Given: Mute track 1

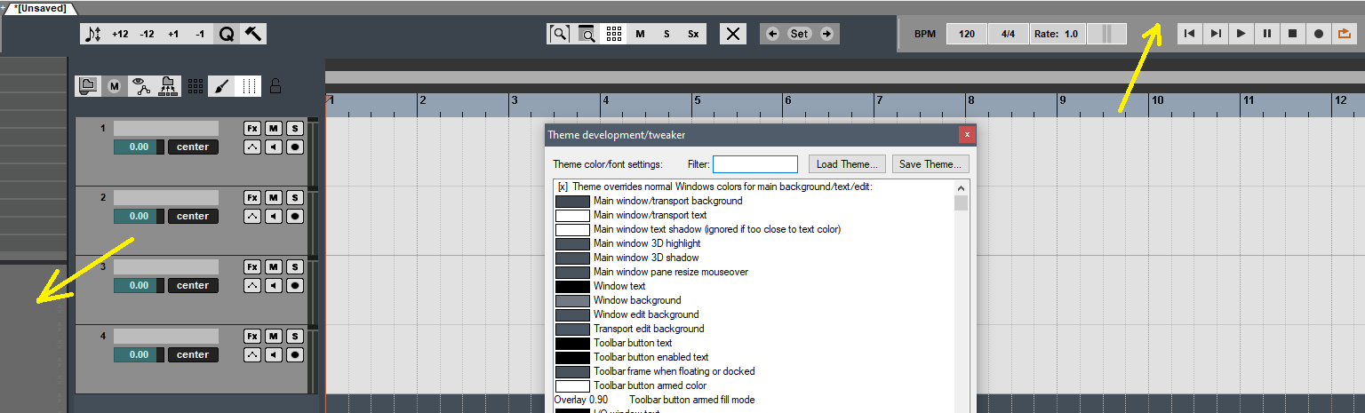Looking at the screenshot, I should point(274,129).
